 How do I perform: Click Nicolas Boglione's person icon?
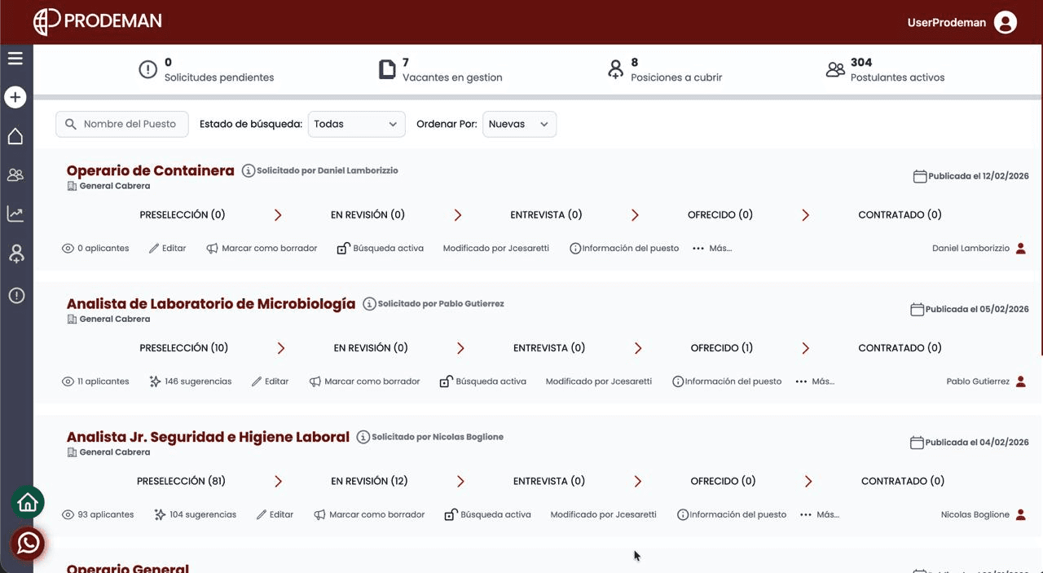(1021, 514)
